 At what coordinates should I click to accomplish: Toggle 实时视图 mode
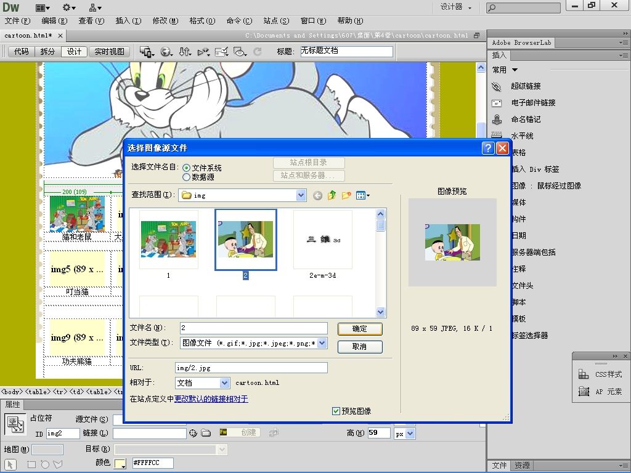pyautogui.click(x=110, y=52)
